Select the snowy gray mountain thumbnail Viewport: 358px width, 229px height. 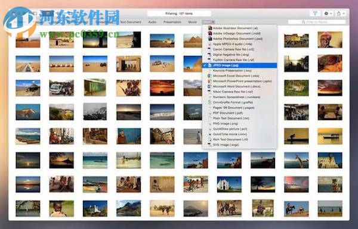(x=95, y=112)
